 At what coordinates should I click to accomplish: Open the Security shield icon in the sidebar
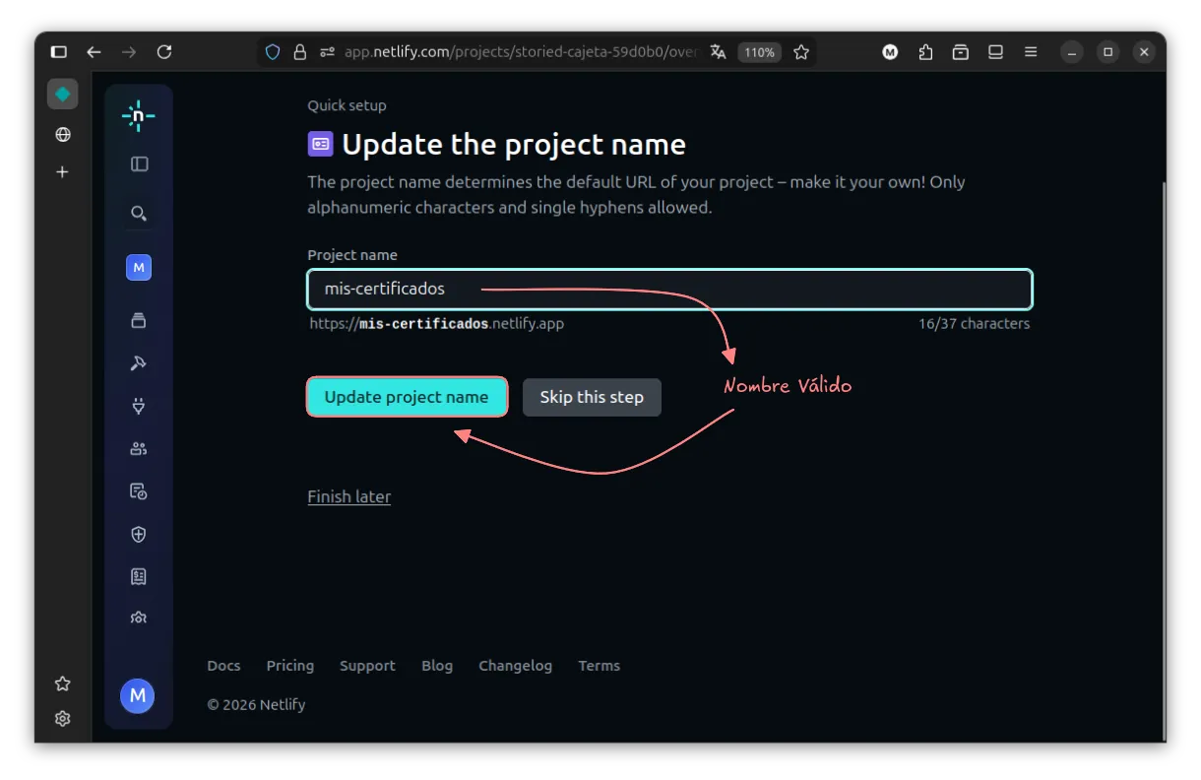[x=139, y=534]
